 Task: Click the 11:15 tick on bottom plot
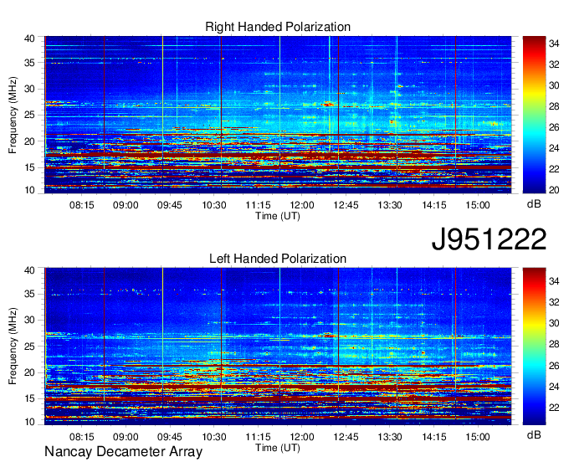tap(258, 437)
